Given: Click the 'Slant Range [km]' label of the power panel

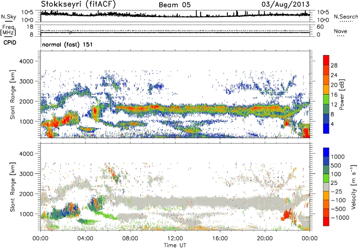Looking at the screenshot, I should (x=13, y=94).
